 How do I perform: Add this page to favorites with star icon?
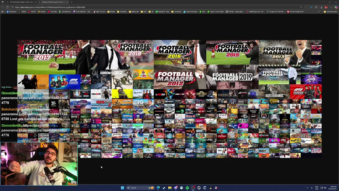(x=306, y=7)
